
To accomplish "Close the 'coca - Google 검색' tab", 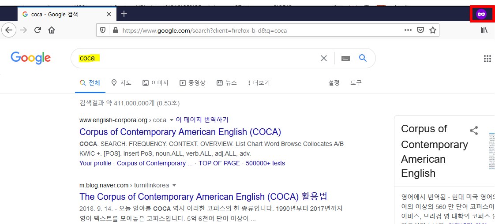I will tap(109, 14).
